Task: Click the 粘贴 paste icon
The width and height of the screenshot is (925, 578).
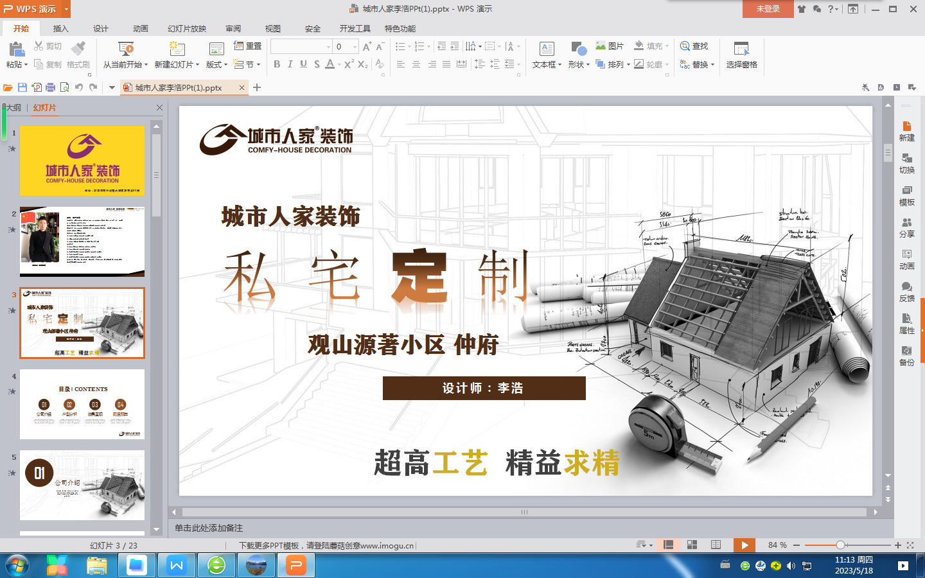Action: tap(17, 49)
